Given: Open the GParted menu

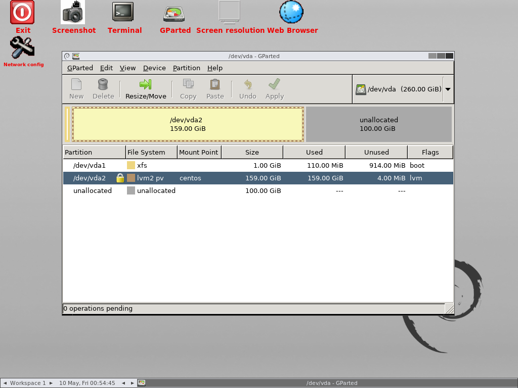Looking at the screenshot, I should click(x=80, y=68).
